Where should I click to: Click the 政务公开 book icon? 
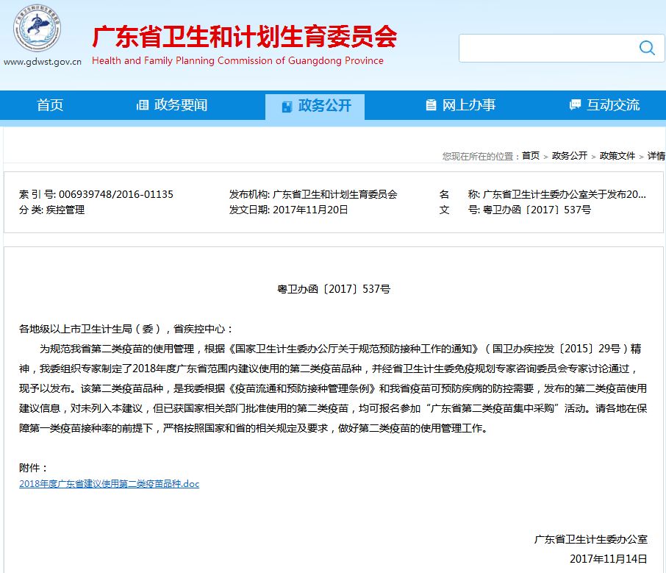coord(287,106)
